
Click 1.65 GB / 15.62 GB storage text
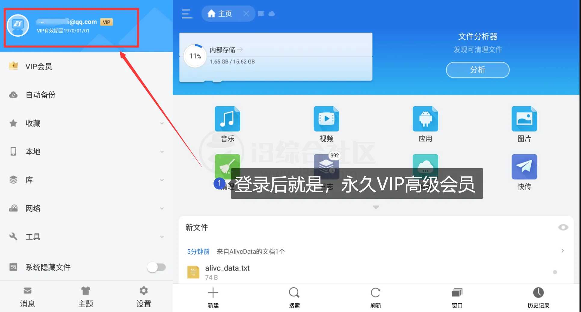coord(232,62)
